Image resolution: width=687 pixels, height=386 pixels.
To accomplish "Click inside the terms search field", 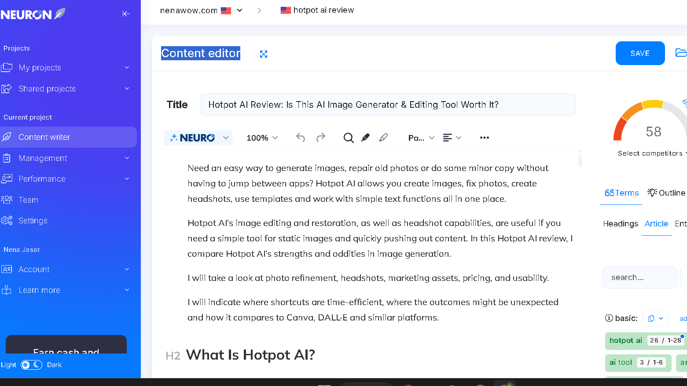I will 639,277.
